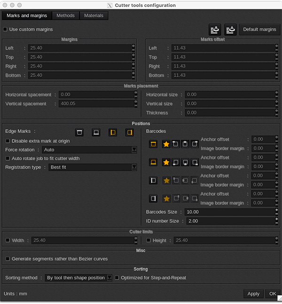The height and width of the screenshot is (304, 282).
Task: Click the import margins icon (downward arrow)
Action: pos(230,30)
